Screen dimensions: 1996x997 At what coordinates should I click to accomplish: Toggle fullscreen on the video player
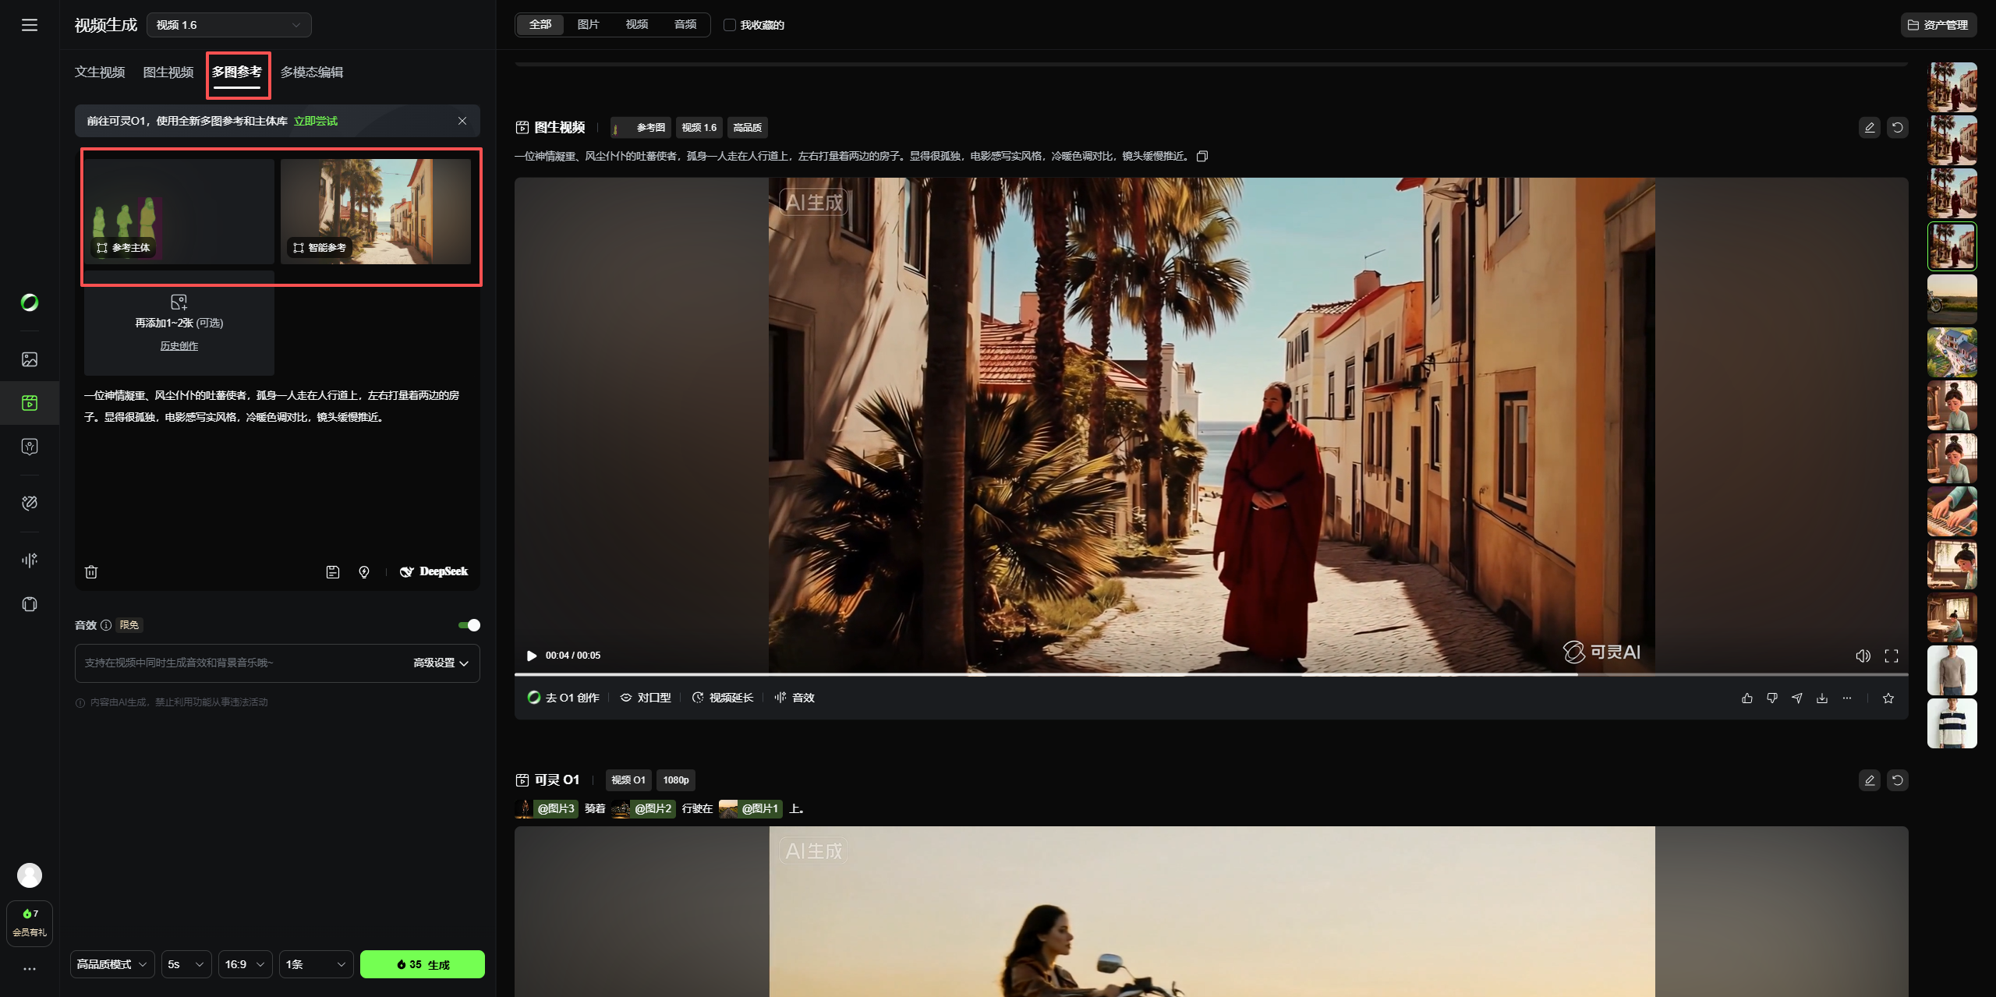coord(1892,656)
